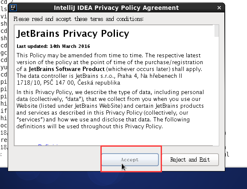Click the bold 'JetBrains Software Product' text

tap(67, 69)
